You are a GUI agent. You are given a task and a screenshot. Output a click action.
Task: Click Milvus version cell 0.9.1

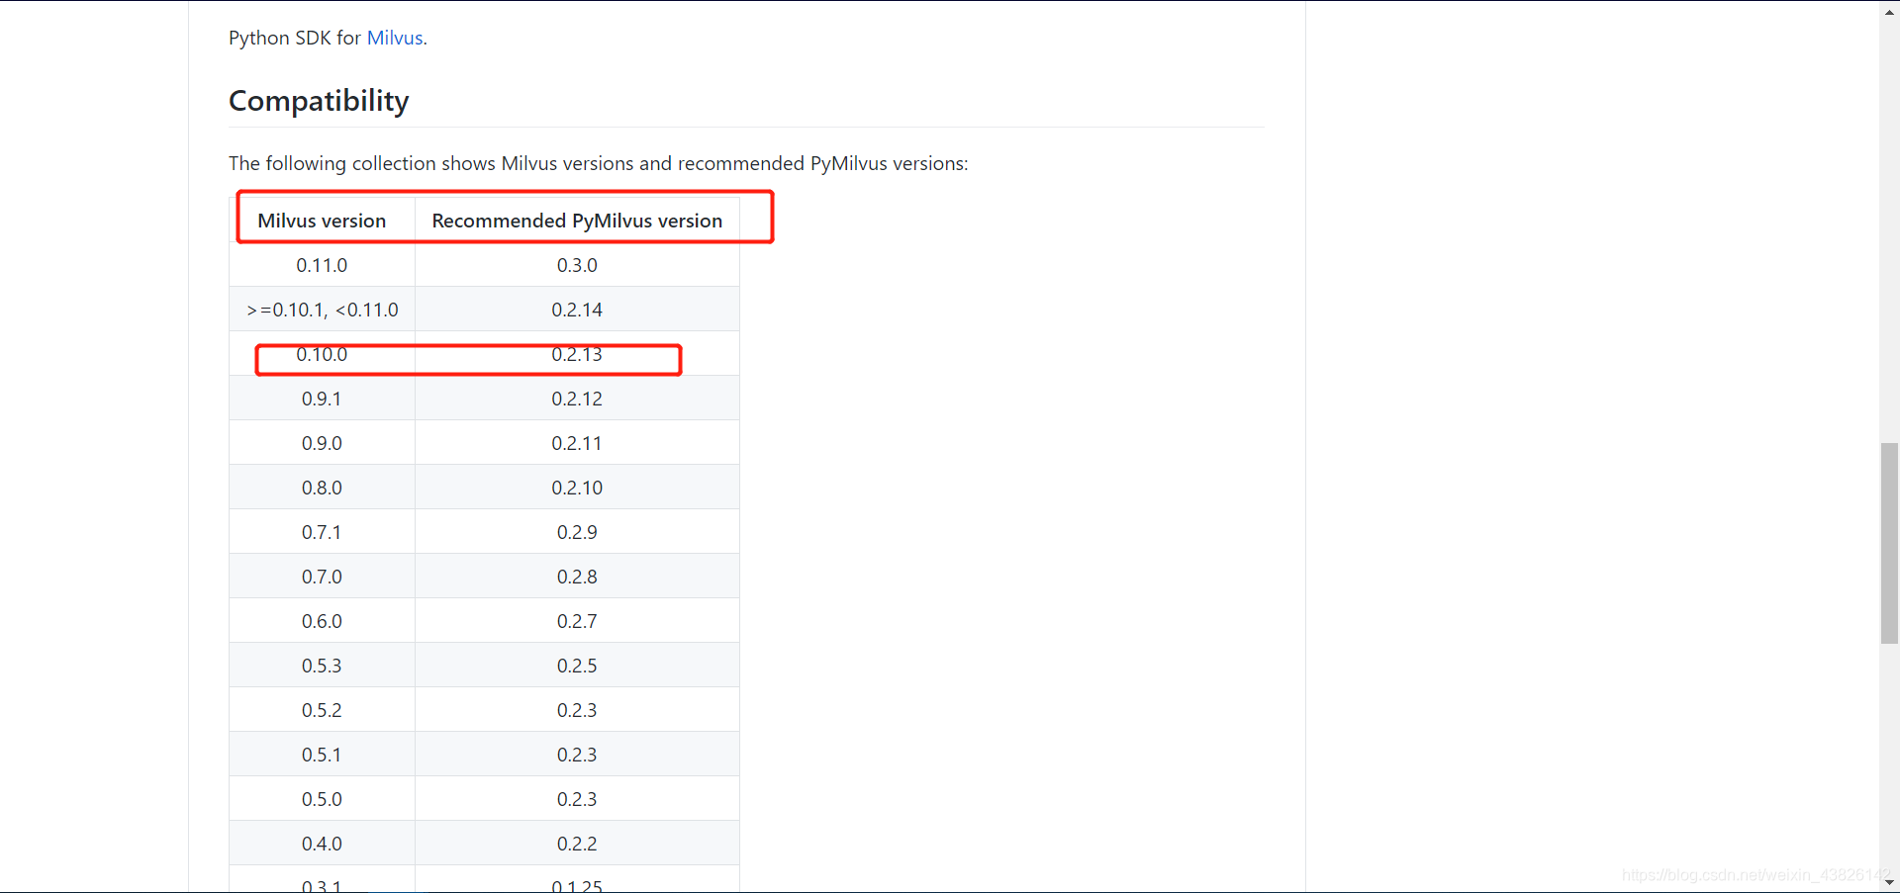click(322, 399)
